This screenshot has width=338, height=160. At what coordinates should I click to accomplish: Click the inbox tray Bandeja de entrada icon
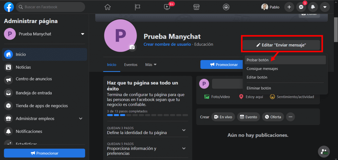coord(8,93)
